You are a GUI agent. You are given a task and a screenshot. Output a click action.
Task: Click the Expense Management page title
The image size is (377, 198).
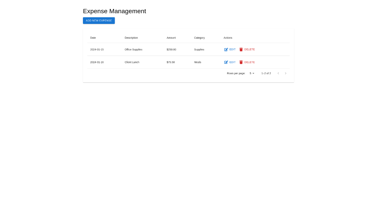pyautogui.click(x=114, y=11)
